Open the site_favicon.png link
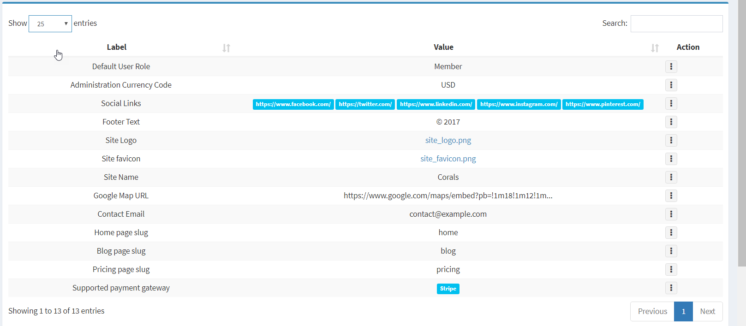This screenshot has height=326, width=746. pyautogui.click(x=448, y=159)
